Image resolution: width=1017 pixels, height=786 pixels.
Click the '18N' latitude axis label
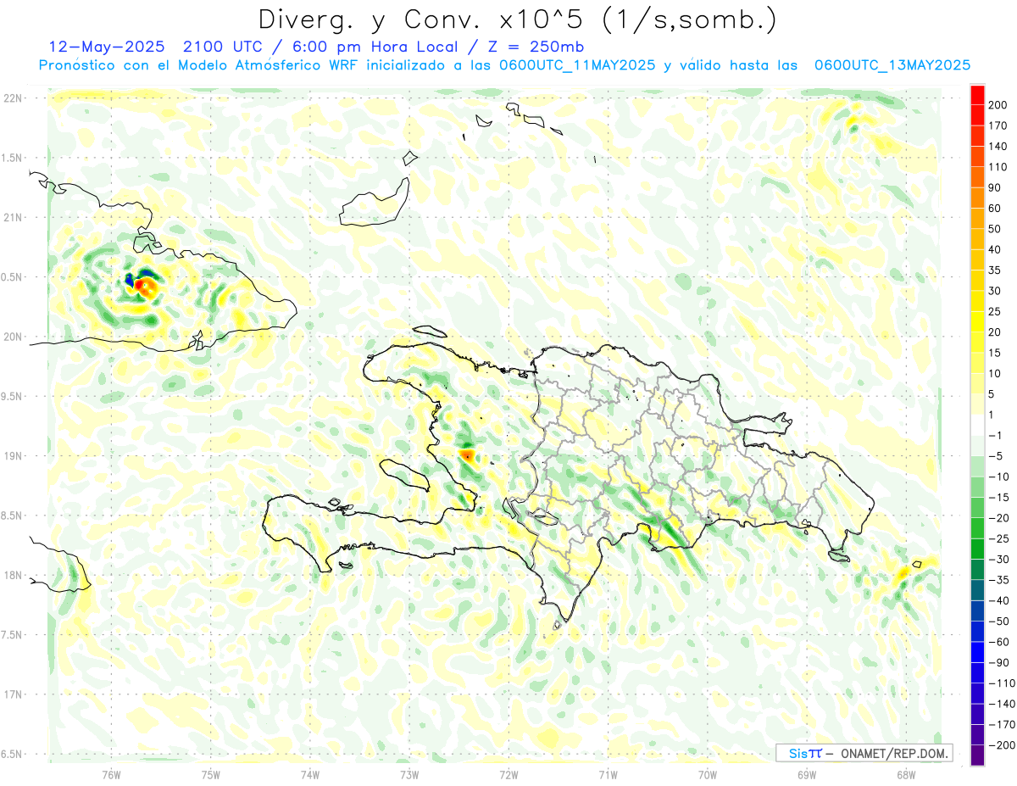pos(12,575)
